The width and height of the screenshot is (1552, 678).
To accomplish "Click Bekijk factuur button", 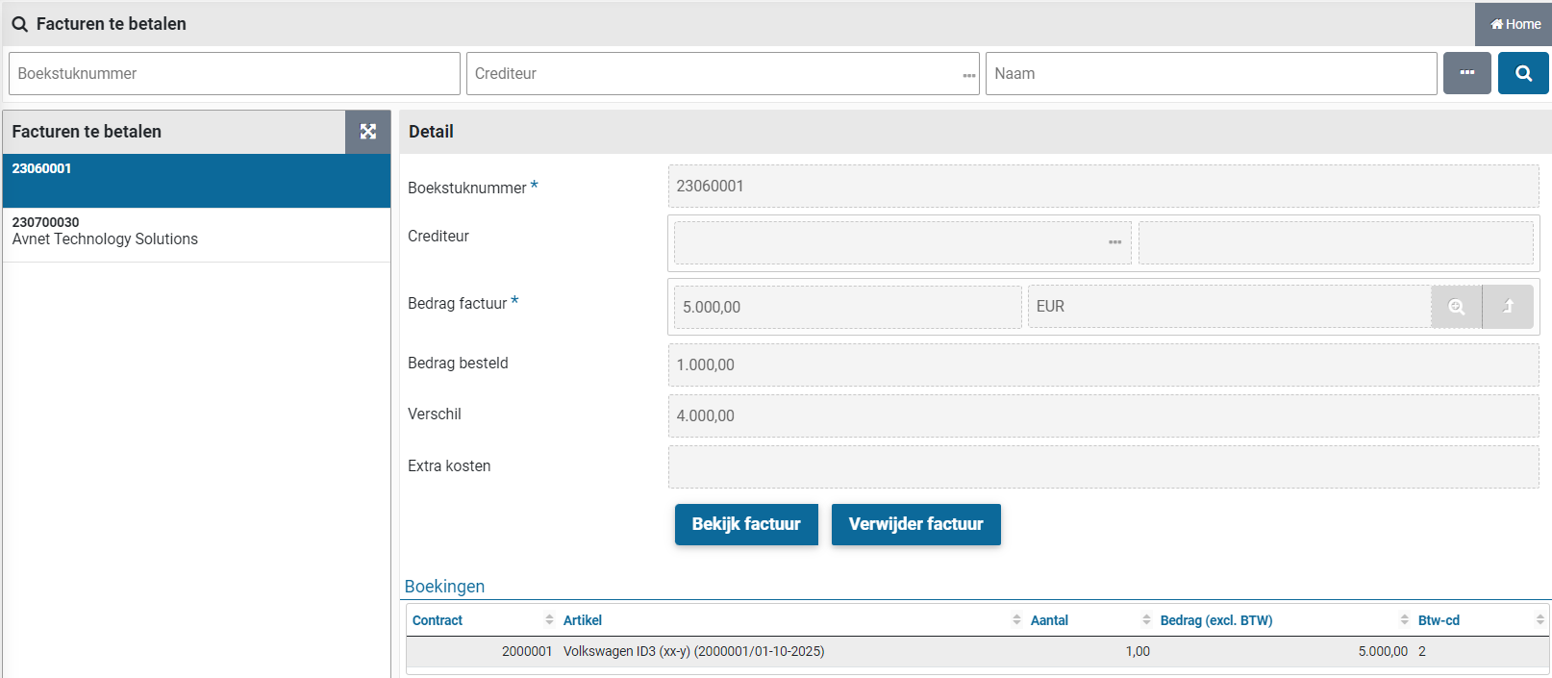I will coord(746,524).
